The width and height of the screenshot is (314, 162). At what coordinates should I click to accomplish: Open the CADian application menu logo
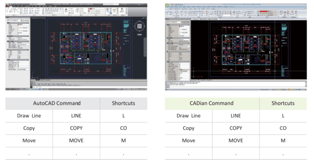coord(167,5)
